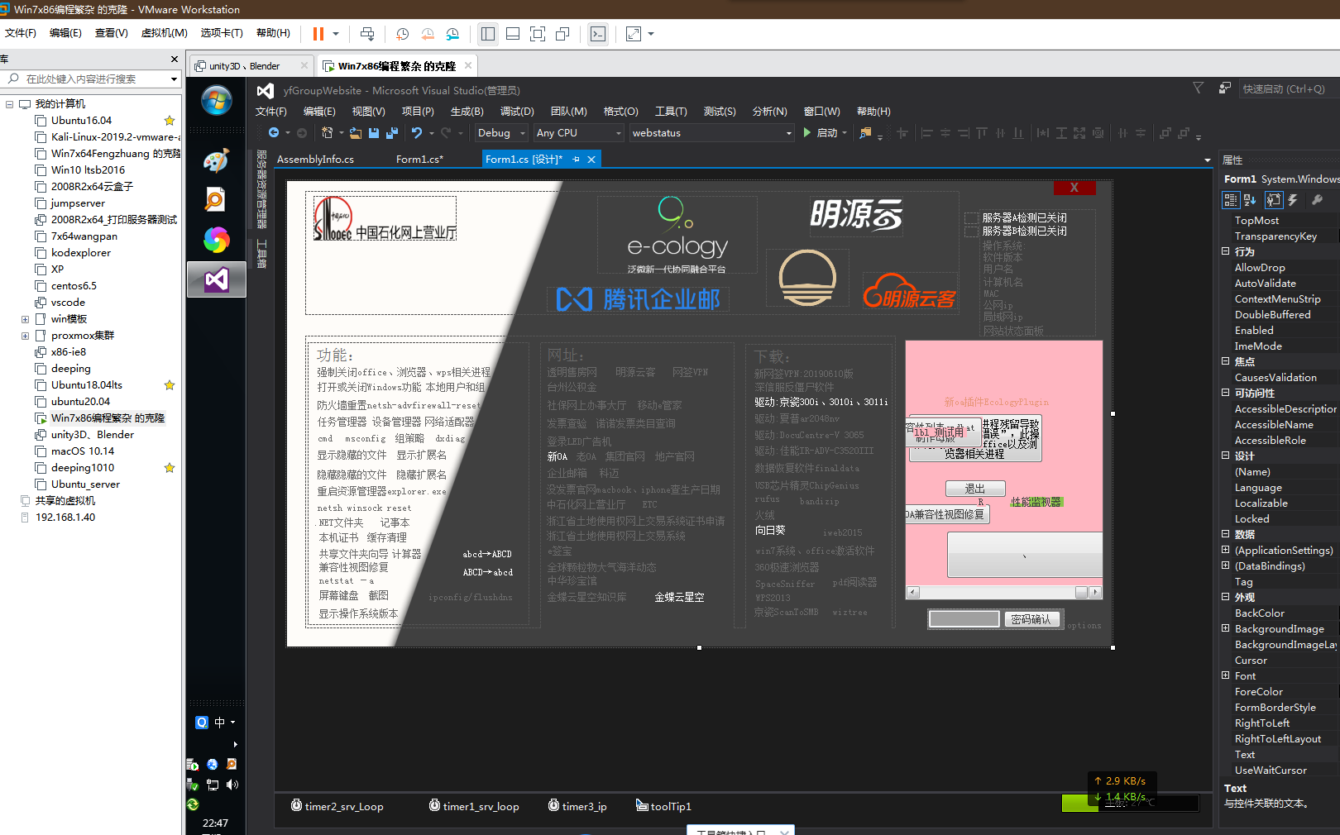The width and height of the screenshot is (1340, 835).
Task: Open the Debug configuration dropdown
Action: (x=501, y=133)
